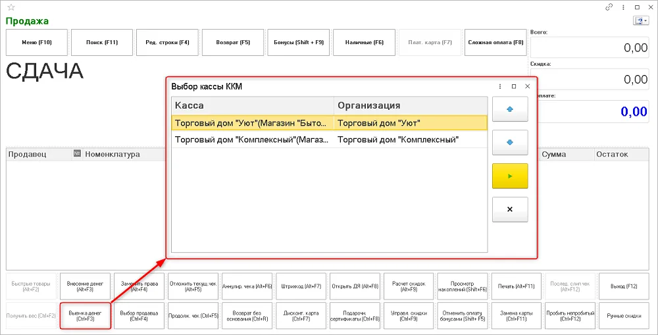Add the window to favorites with the star icon

(11, 7)
